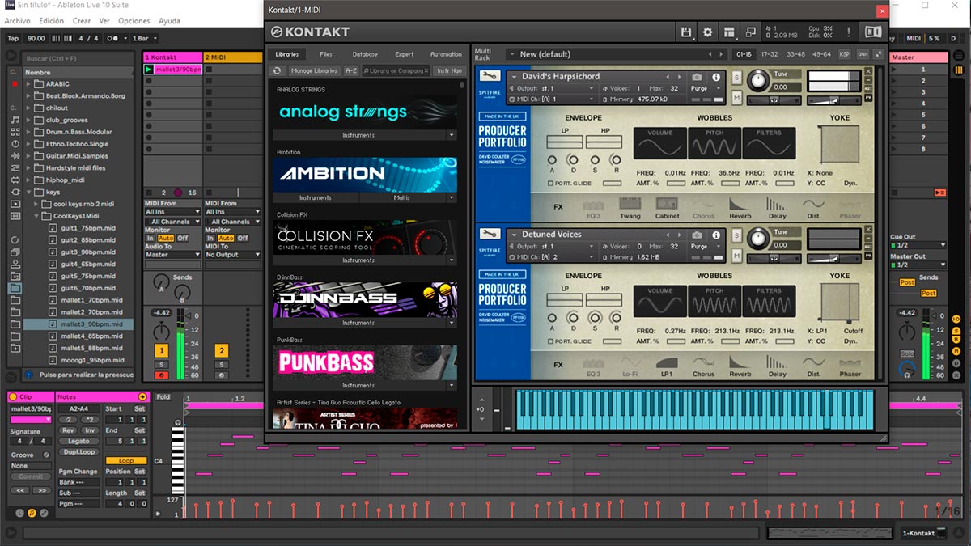Toggle track 1 activator button in Ableton
The height and width of the screenshot is (546, 971).
tap(161, 351)
